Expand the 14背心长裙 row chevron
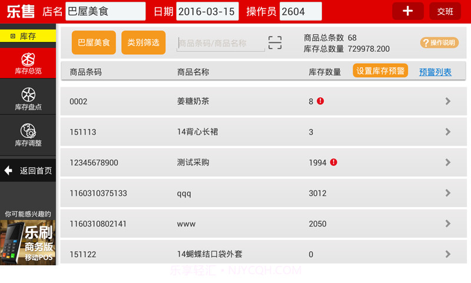471x283 pixels. coord(448,131)
